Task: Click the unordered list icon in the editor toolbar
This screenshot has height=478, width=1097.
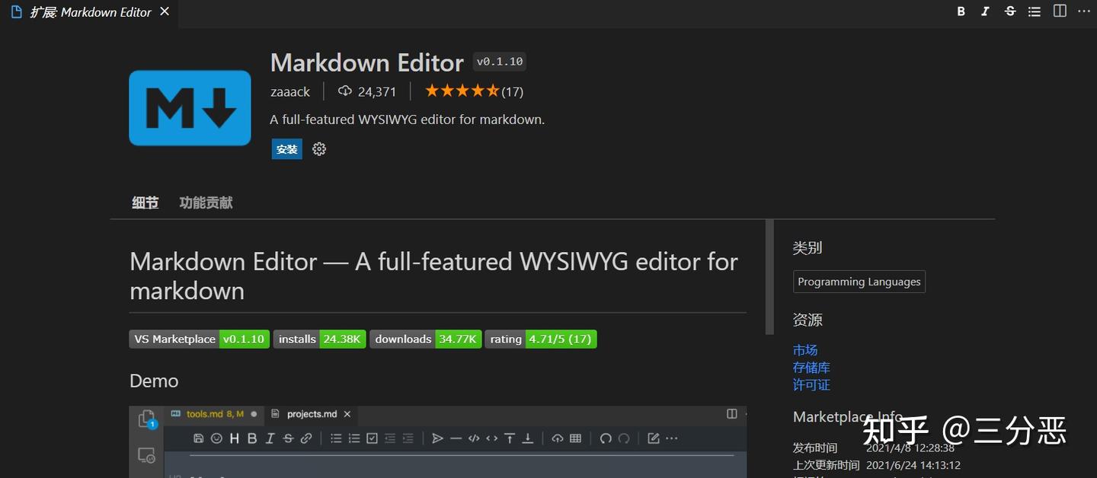Action: point(1033,11)
